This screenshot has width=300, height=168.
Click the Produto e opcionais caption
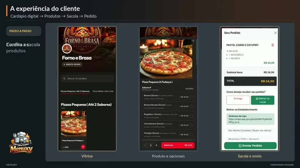(x=168, y=156)
